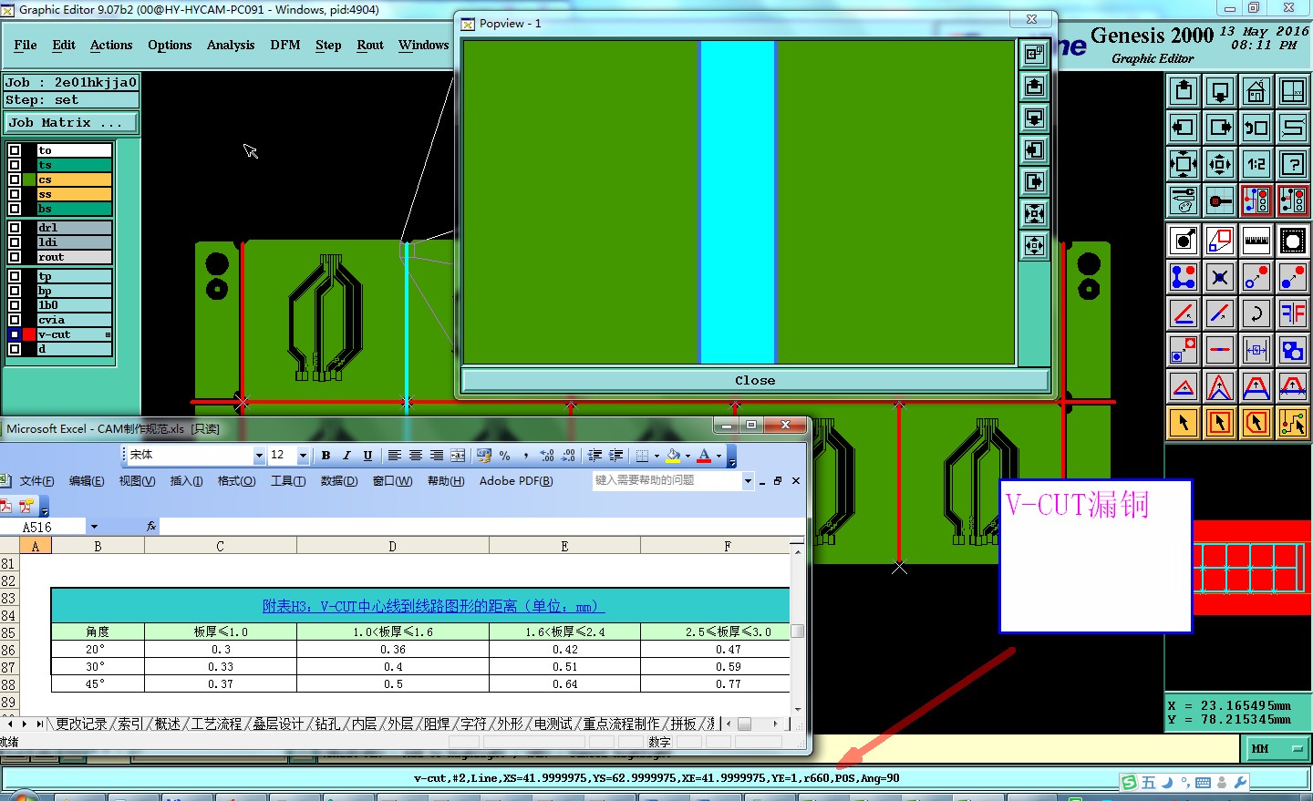Select the rectangle area select arrow icon
Image resolution: width=1313 pixels, height=801 pixels.
click(x=1220, y=423)
